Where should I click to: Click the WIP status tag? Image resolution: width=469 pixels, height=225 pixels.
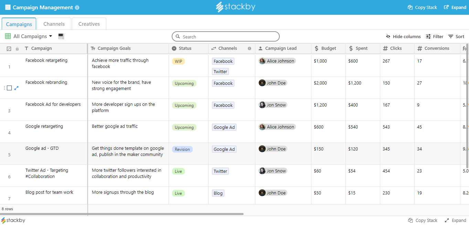[x=178, y=61]
